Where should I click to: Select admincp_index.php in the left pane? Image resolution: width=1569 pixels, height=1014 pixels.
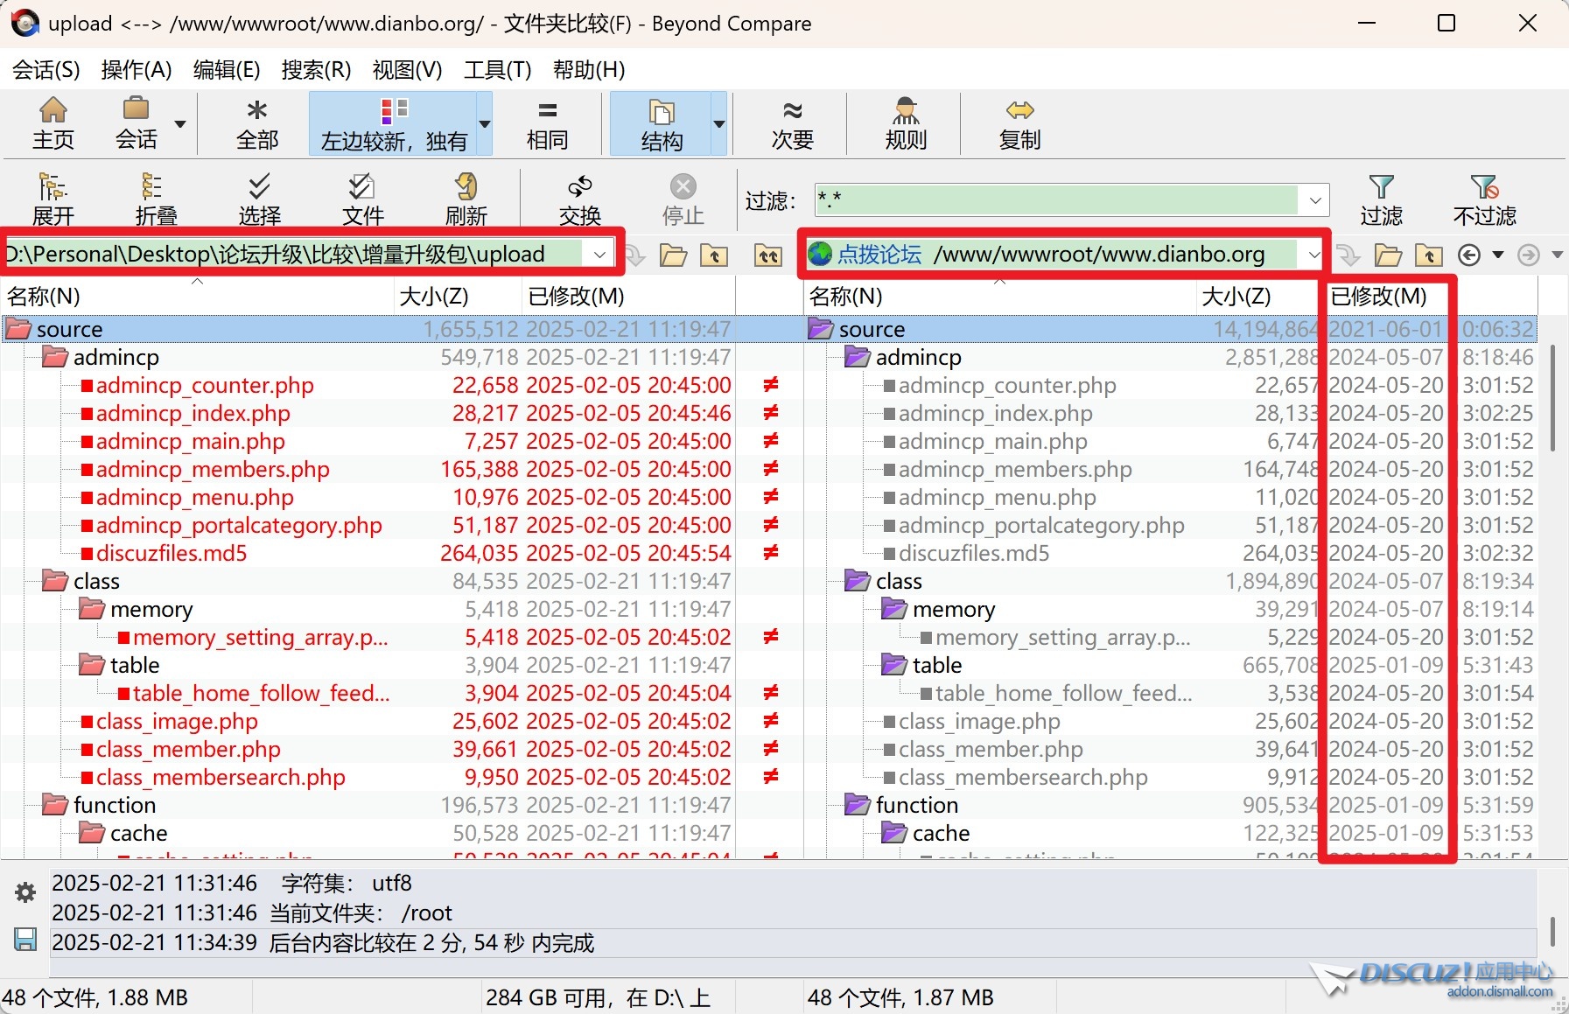[x=193, y=414]
